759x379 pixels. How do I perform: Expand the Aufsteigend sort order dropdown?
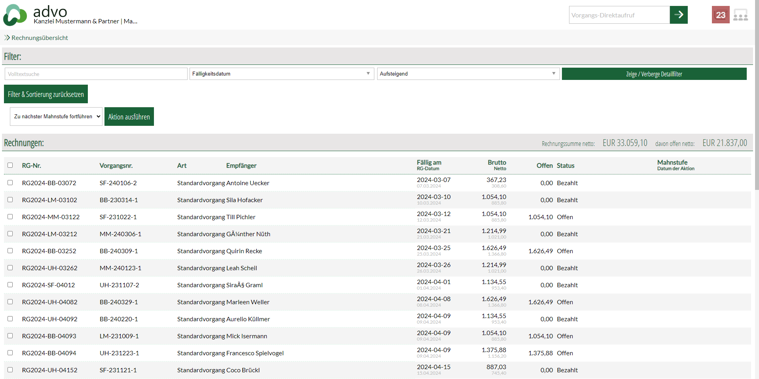(x=468, y=74)
